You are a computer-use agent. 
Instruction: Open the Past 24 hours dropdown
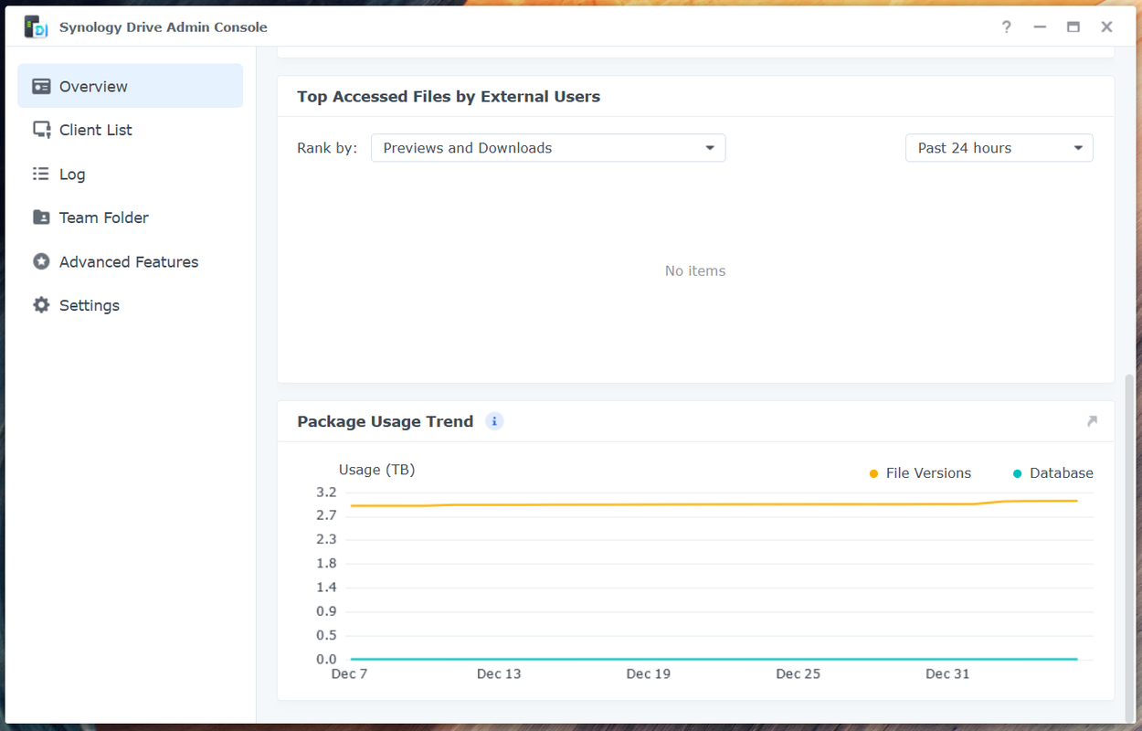(x=999, y=148)
